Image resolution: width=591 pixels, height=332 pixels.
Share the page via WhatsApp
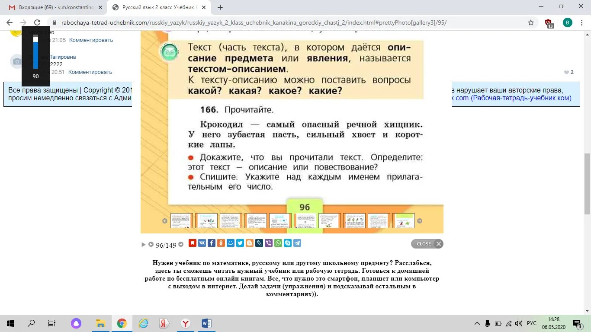click(x=278, y=243)
